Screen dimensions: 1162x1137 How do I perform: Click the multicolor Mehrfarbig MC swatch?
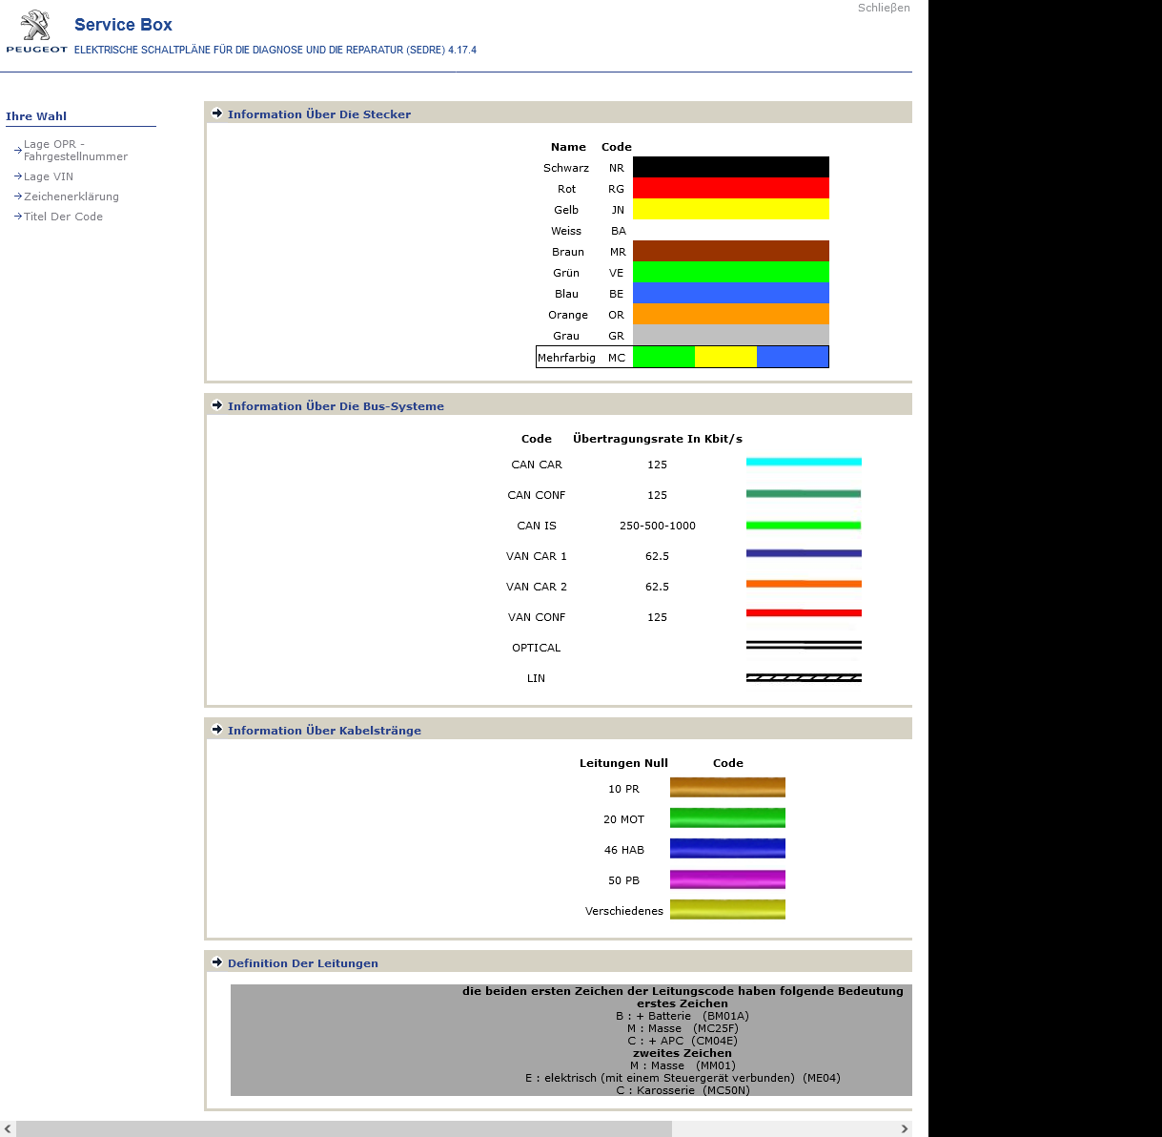pyautogui.click(x=730, y=358)
